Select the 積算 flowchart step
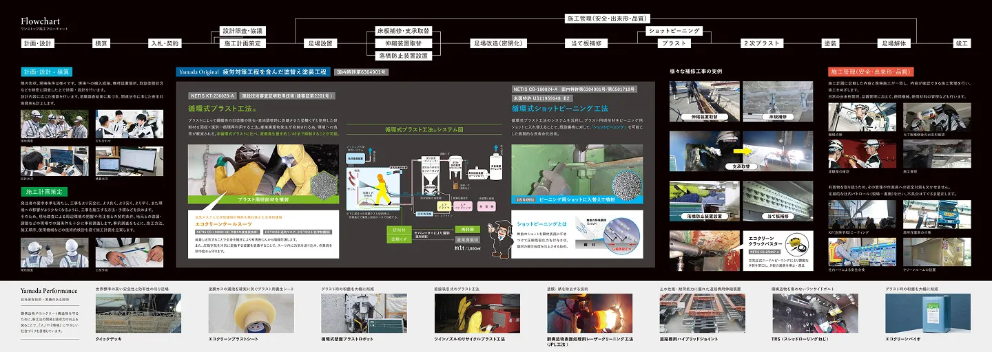 (101, 43)
